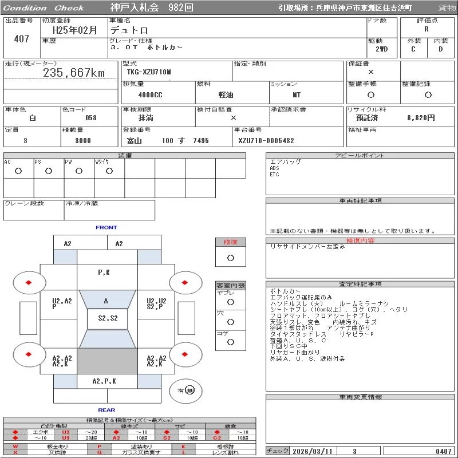
Task: Click the front-left wheel red diamond marker
Action: click(x=28, y=282)
